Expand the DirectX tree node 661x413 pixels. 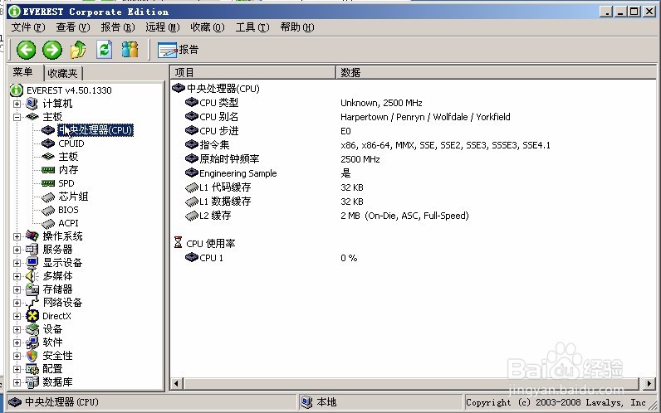point(17,316)
